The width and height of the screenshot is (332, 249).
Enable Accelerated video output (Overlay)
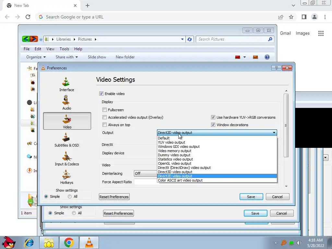click(x=104, y=117)
